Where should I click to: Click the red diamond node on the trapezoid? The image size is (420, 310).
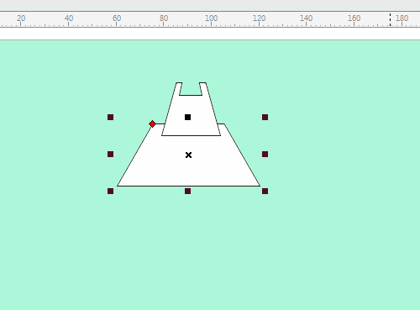click(152, 123)
